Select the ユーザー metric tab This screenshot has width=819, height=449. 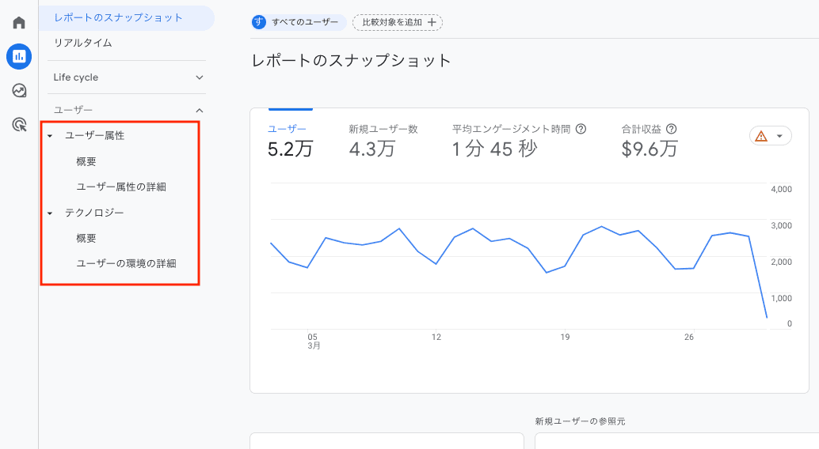[x=290, y=141]
